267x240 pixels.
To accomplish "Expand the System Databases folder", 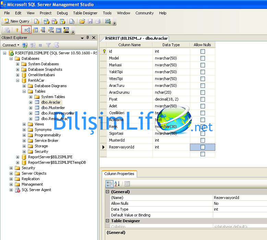I will click(x=18, y=64).
